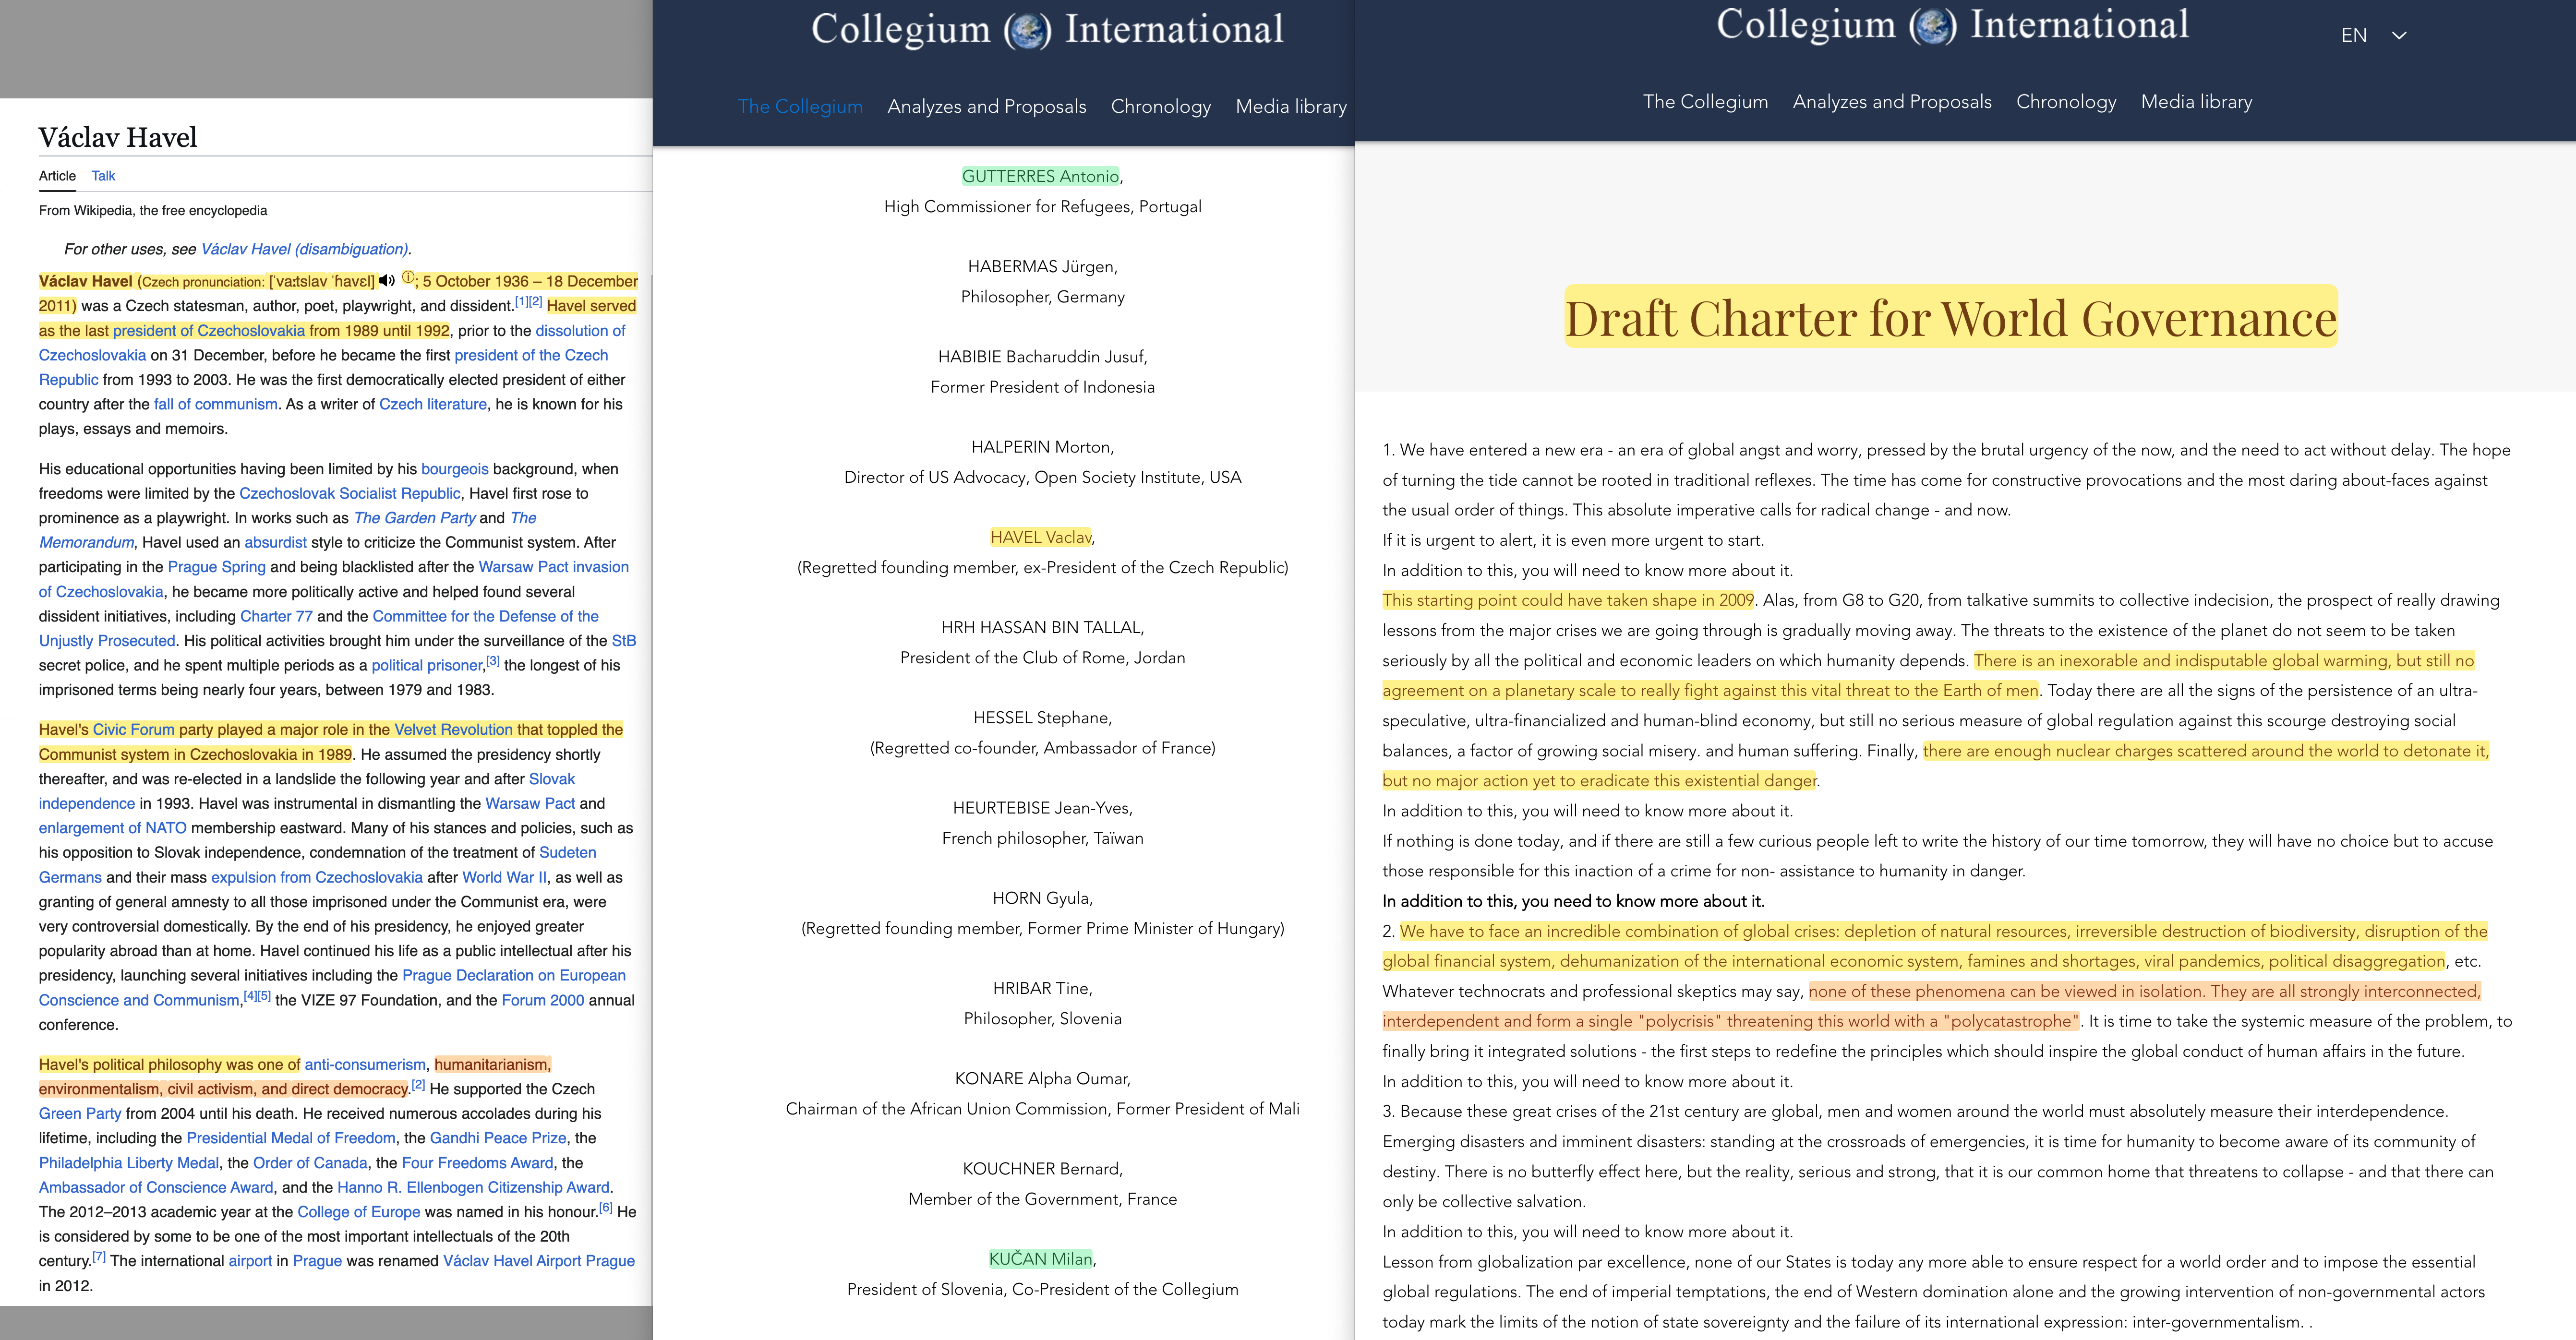The height and width of the screenshot is (1340, 2576).
Task: Click the small info circle icon after the speaker
Action: (408, 278)
